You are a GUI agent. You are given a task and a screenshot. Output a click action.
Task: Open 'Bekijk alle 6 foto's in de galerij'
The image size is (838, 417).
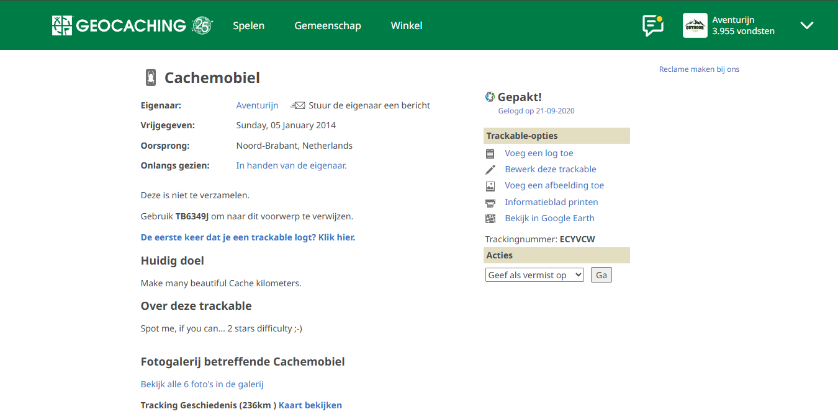(202, 384)
